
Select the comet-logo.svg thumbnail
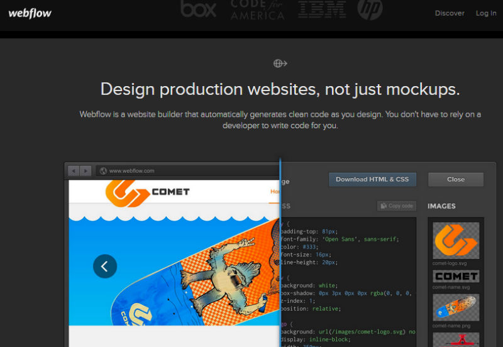[456, 241]
